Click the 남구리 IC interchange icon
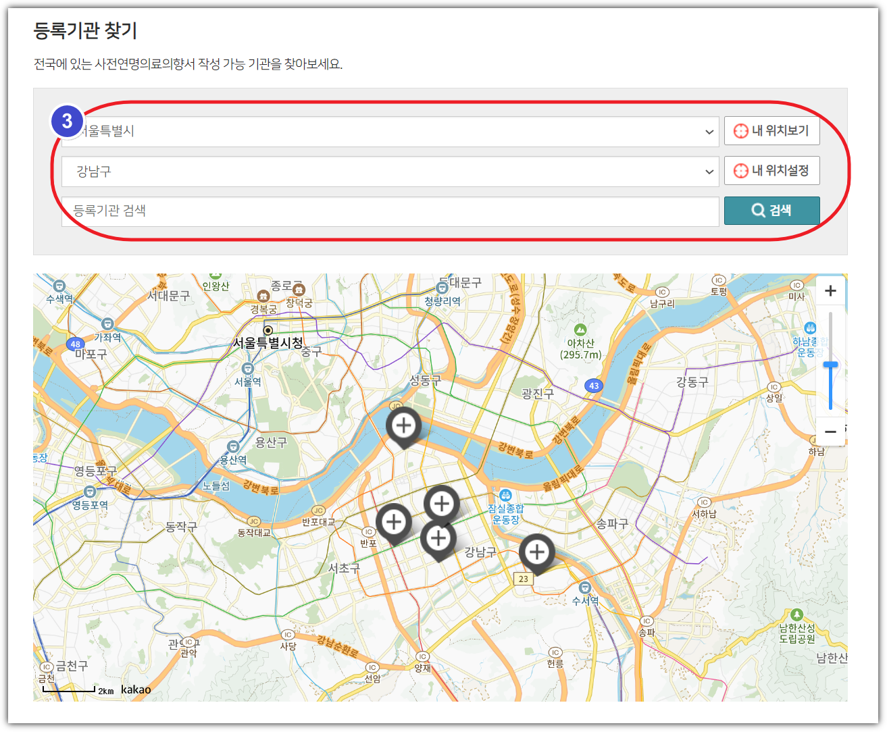Image resolution: width=887 pixels, height=732 pixels. tap(662, 292)
